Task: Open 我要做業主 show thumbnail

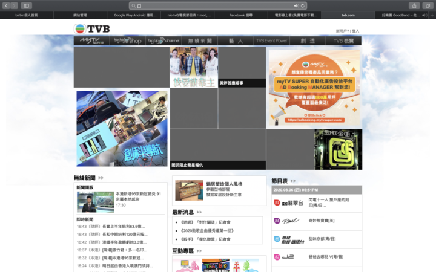Action: [x=194, y=67]
